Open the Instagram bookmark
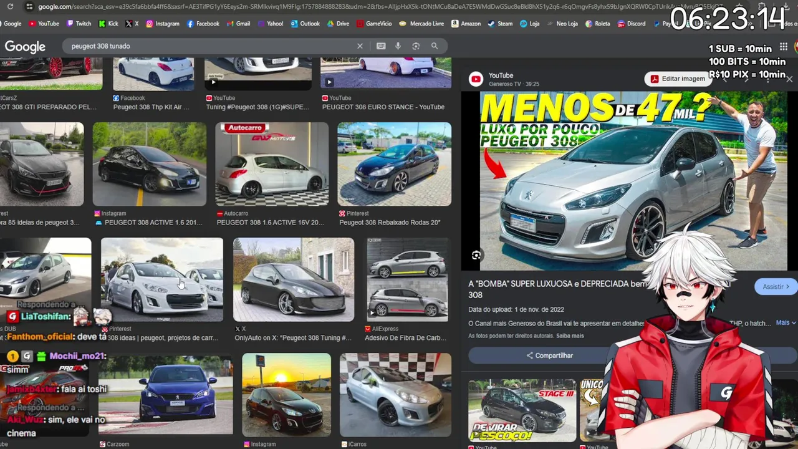Viewport: 798px width, 449px height. click(x=162, y=24)
